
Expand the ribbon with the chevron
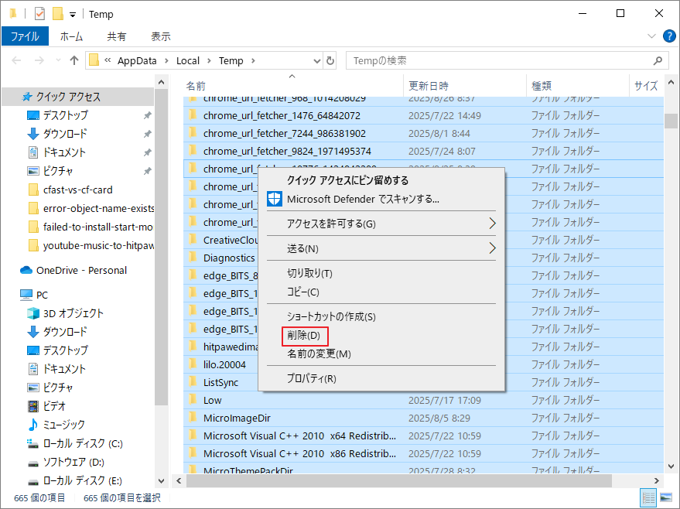coord(651,36)
